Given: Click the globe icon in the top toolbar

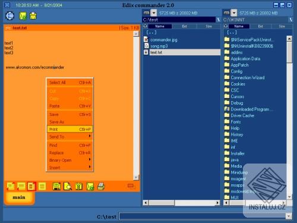Looking at the screenshot, I should (10, 16).
